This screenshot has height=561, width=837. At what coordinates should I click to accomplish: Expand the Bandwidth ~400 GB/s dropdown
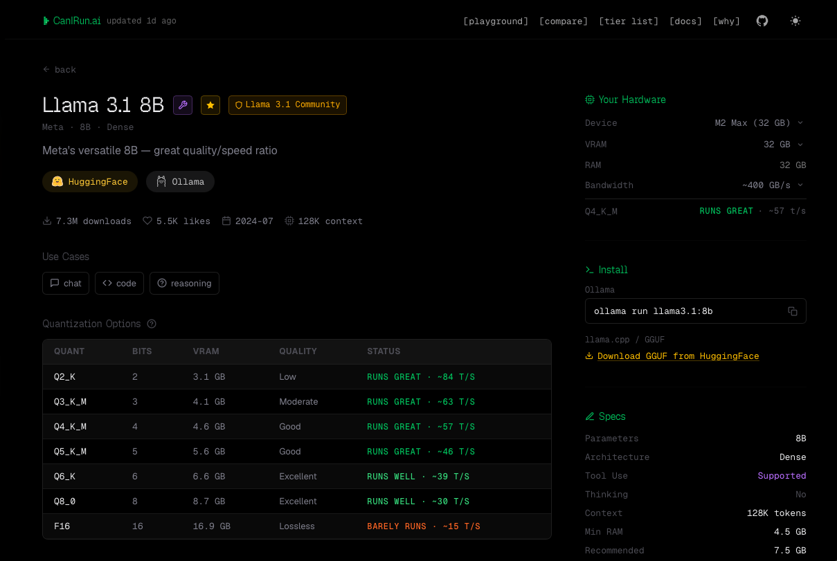773,185
